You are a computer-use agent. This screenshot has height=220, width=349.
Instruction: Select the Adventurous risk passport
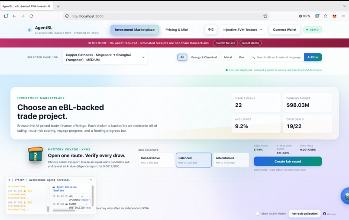[231, 160]
